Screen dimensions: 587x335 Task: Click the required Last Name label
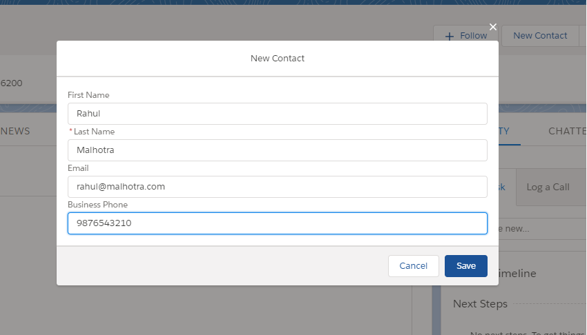pyautogui.click(x=94, y=132)
